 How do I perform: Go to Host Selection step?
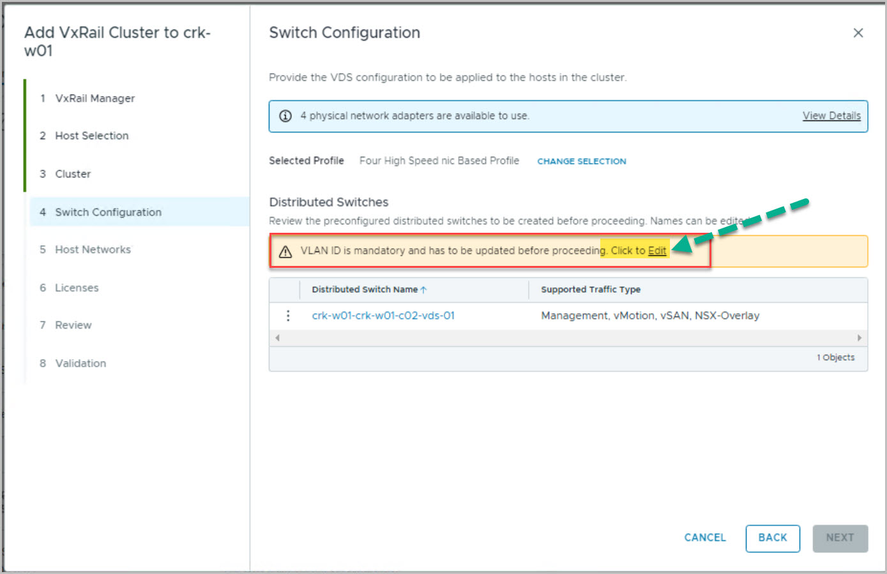[91, 136]
